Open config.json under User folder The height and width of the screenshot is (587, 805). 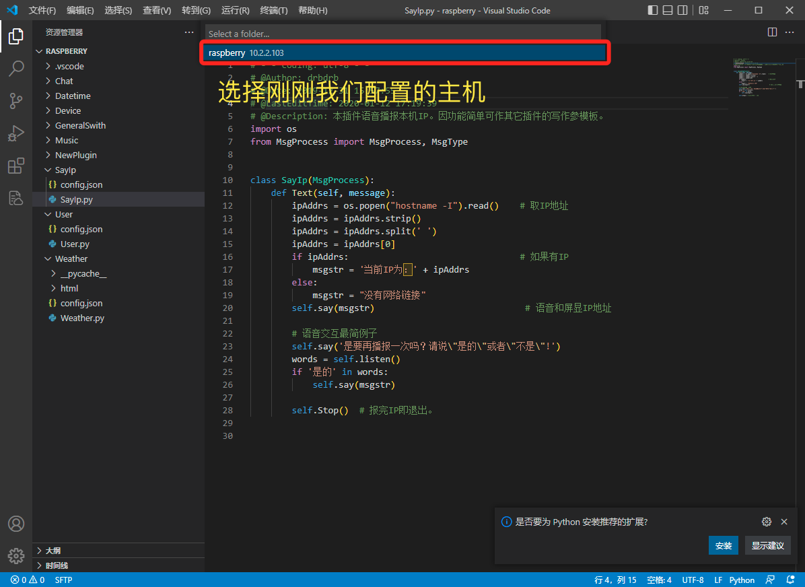point(118,229)
